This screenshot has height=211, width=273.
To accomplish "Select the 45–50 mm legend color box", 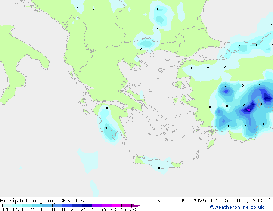I will tap(127, 205).
